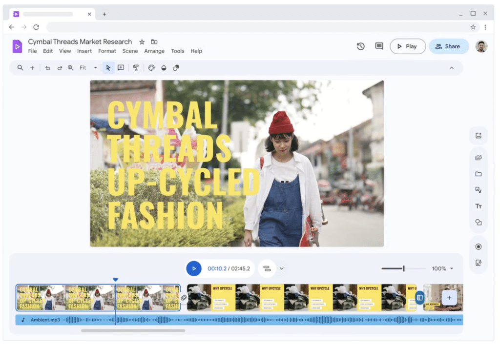This screenshot has height=347, width=500.
Task: Open the comment insertion tool on the toolbar
Action: tap(121, 68)
